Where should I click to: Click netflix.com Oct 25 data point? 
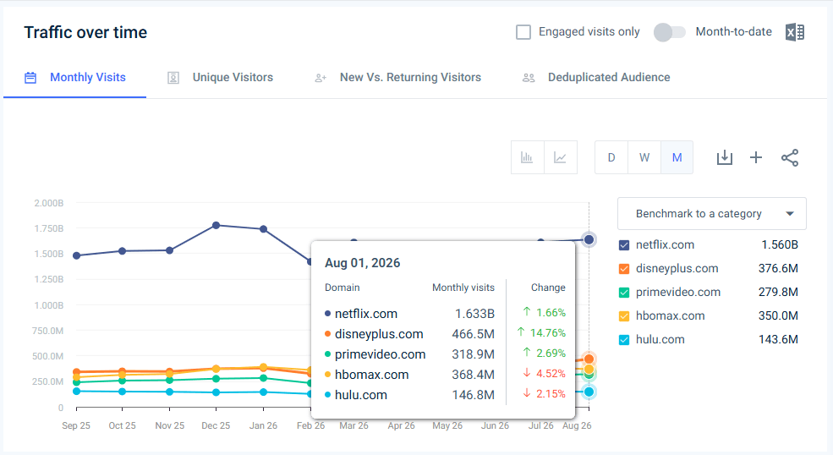tap(122, 251)
